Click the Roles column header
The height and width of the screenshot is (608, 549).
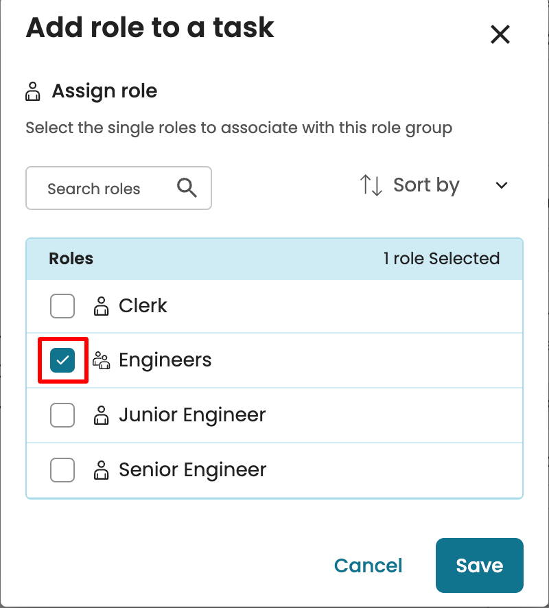71,259
